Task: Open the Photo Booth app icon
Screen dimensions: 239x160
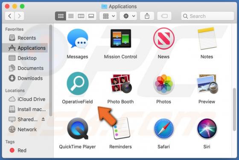Action: click(121, 83)
